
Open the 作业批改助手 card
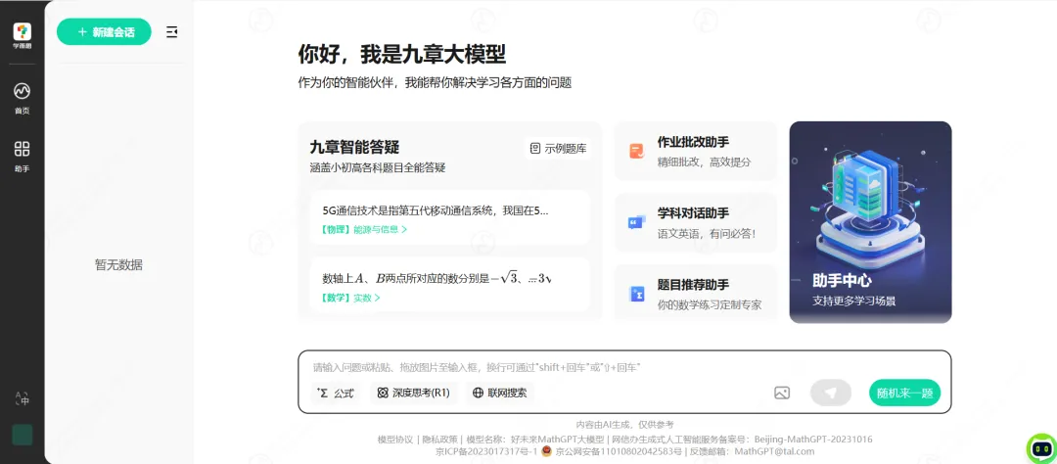(696, 151)
